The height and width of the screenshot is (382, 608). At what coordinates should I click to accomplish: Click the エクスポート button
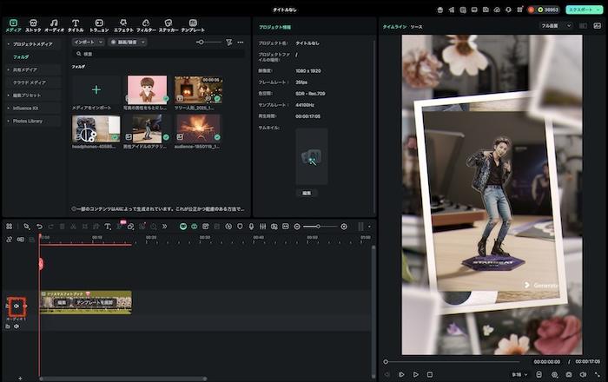[x=578, y=9]
